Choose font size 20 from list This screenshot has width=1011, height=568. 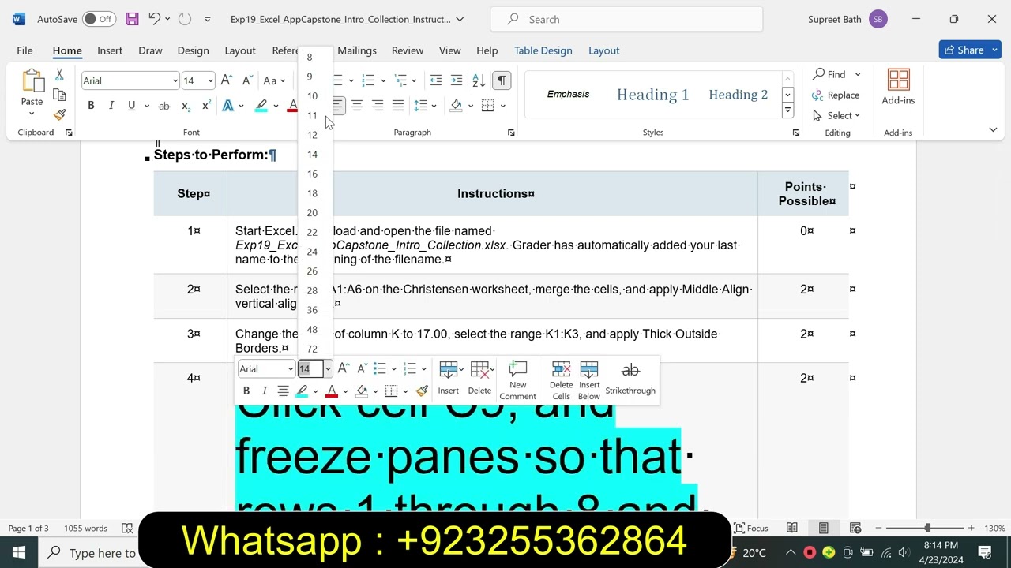[x=313, y=213]
